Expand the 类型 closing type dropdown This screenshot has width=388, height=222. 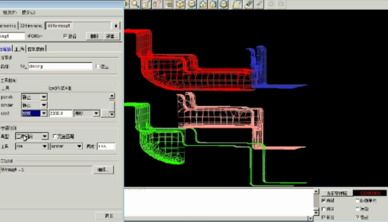pyautogui.click(x=45, y=136)
